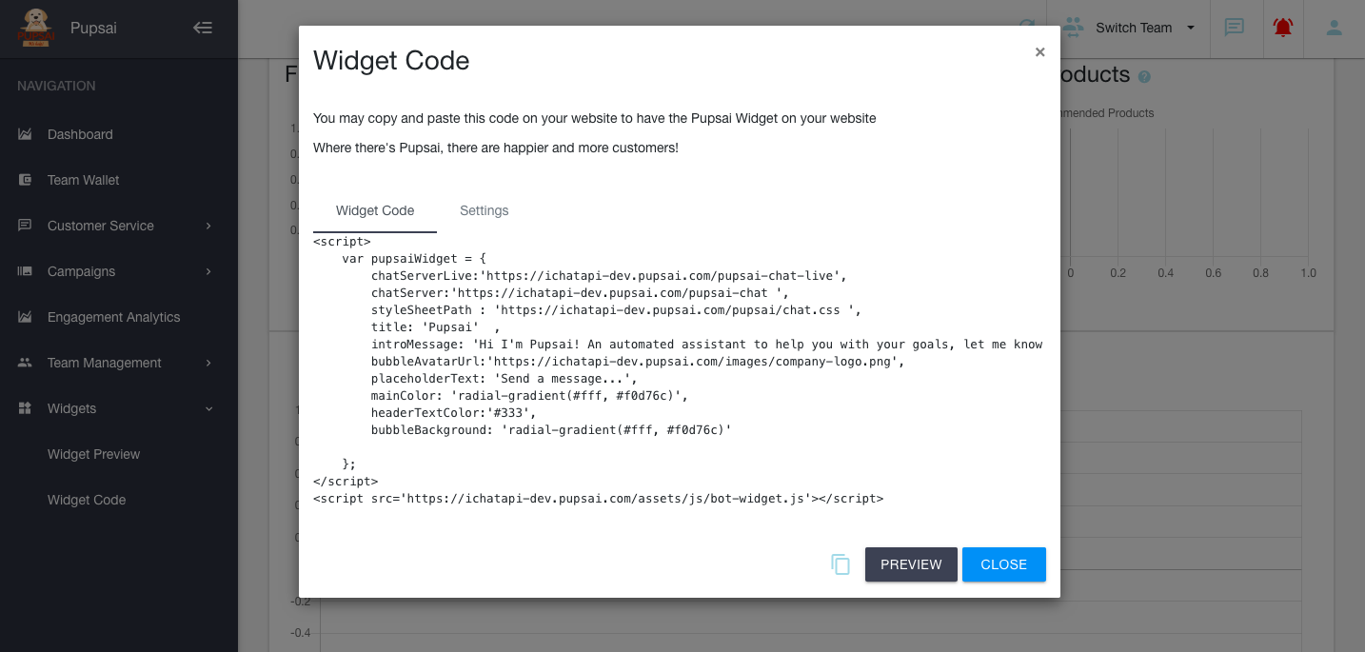The width and height of the screenshot is (1365, 652).
Task: Dismiss the dialog with the X button
Action: (1039, 52)
